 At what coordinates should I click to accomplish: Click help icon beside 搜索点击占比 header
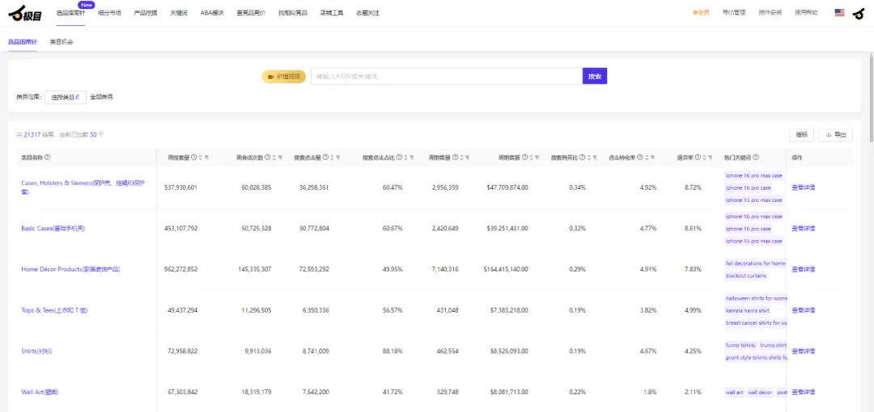point(399,158)
